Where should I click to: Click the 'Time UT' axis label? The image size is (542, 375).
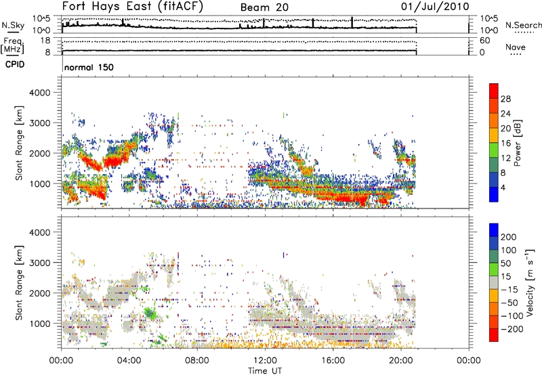pyautogui.click(x=265, y=370)
